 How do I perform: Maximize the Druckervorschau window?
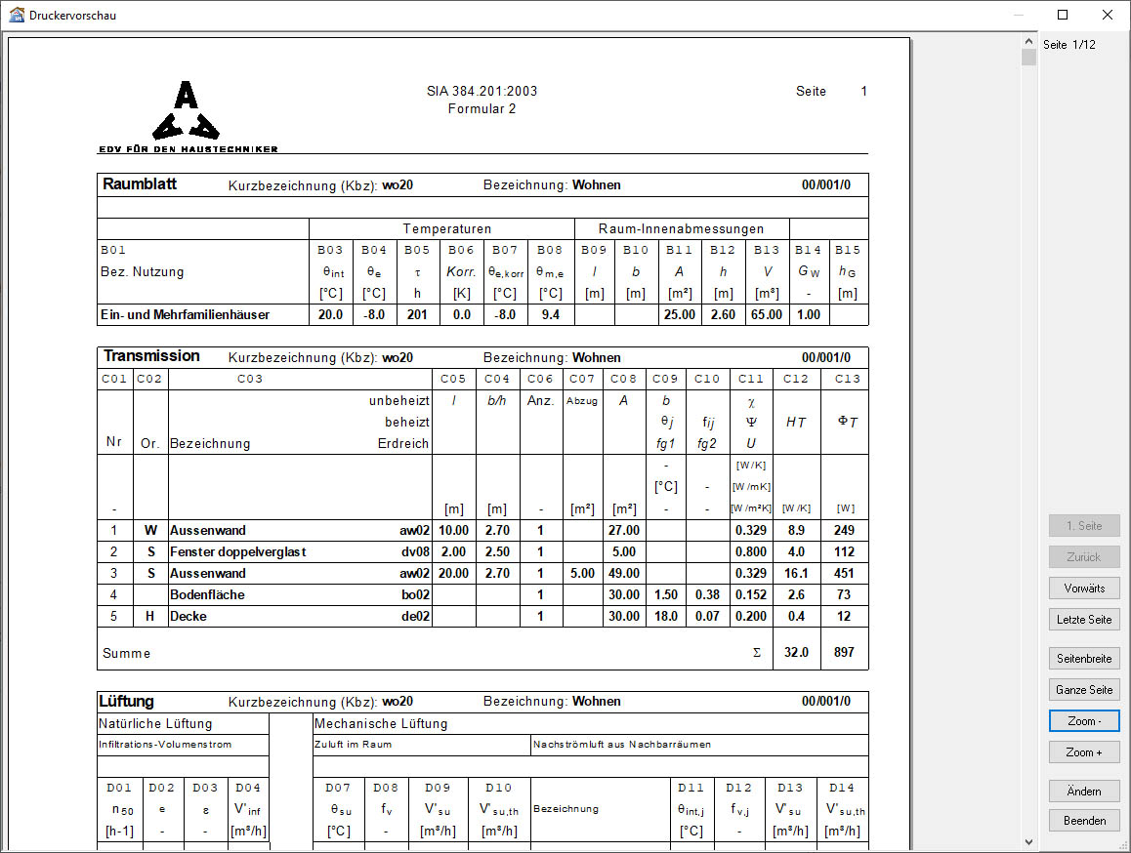(1063, 15)
